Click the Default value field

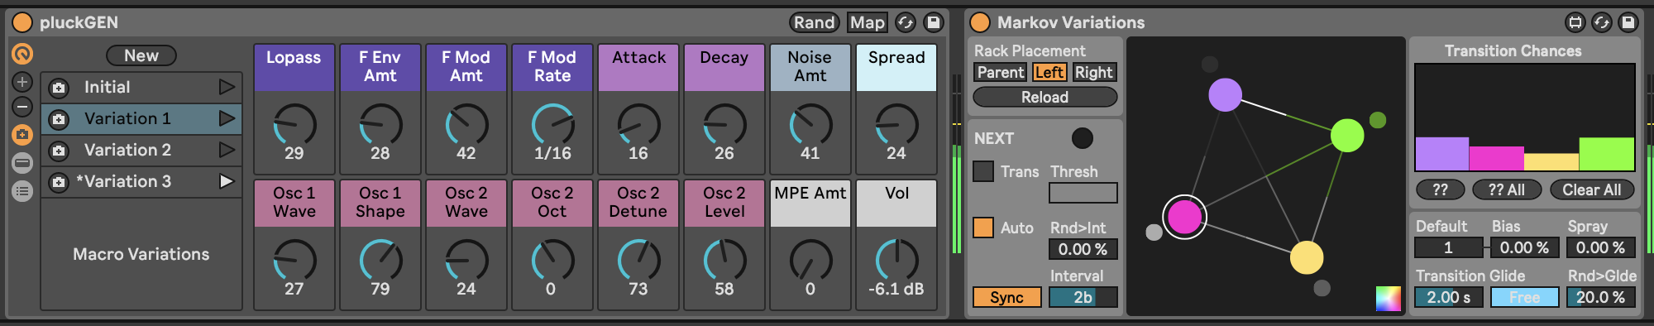tap(1449, 247)
